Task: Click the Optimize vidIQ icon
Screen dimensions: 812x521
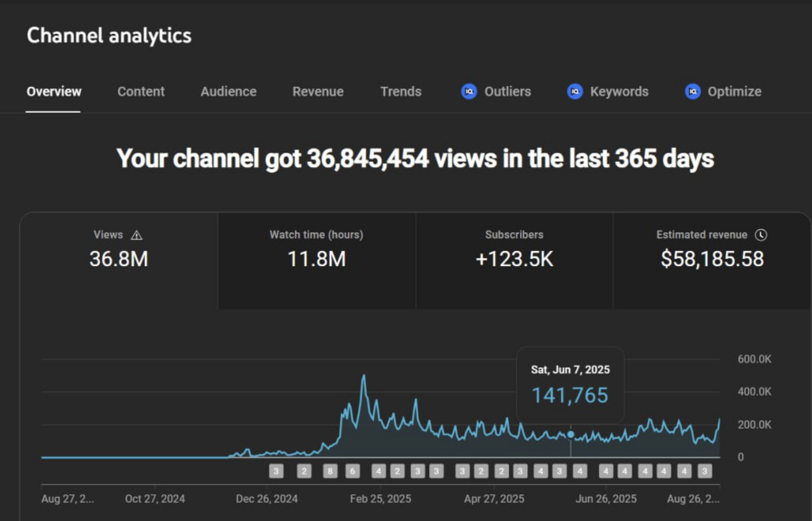Action: pyautogui.click(x=693, y=92)
